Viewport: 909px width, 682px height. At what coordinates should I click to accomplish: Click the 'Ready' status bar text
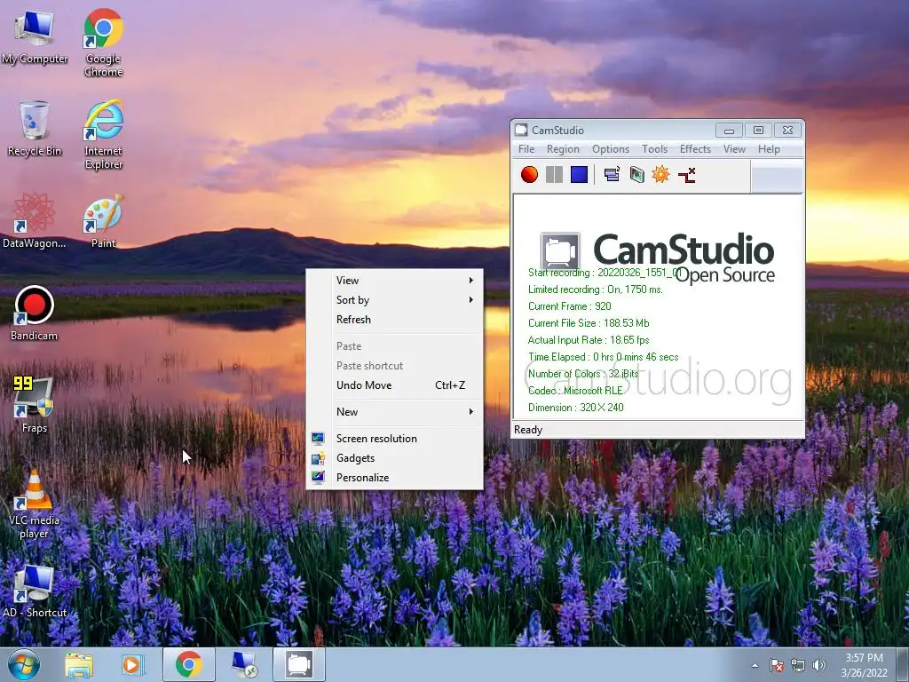pos(528,430)
